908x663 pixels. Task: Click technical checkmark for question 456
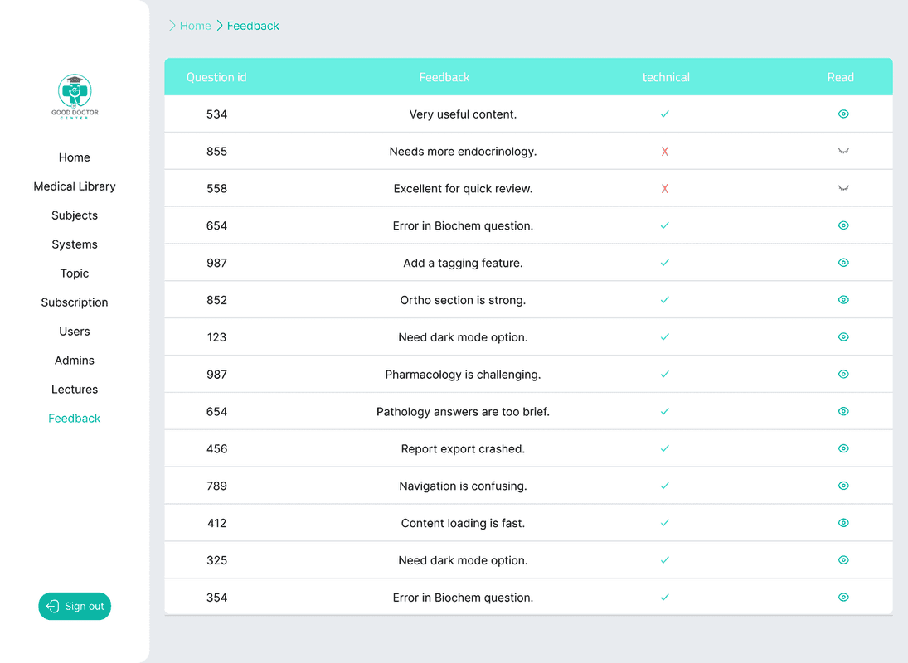click(x=664, y=448)
